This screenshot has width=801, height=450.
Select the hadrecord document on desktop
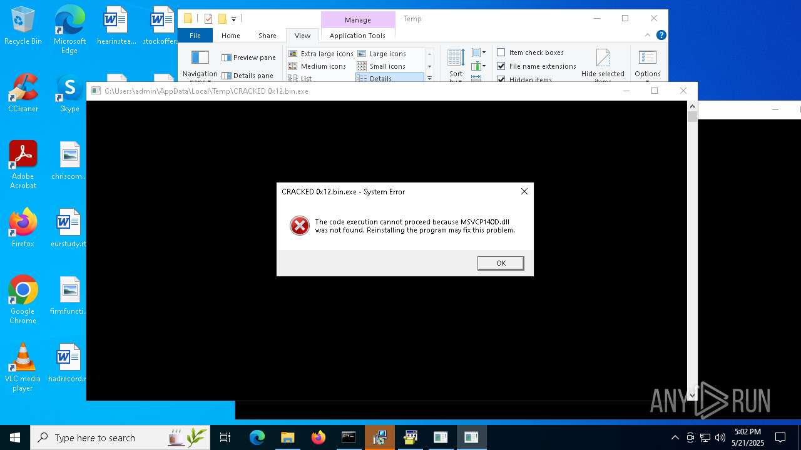pyautogui.click(x=68, y=363)
